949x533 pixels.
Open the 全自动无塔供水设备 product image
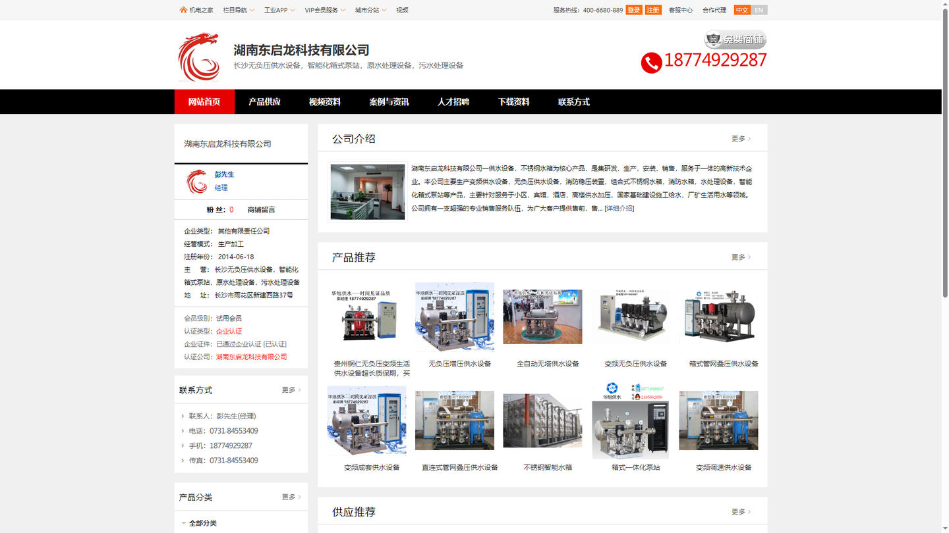(x=542, y=317)
